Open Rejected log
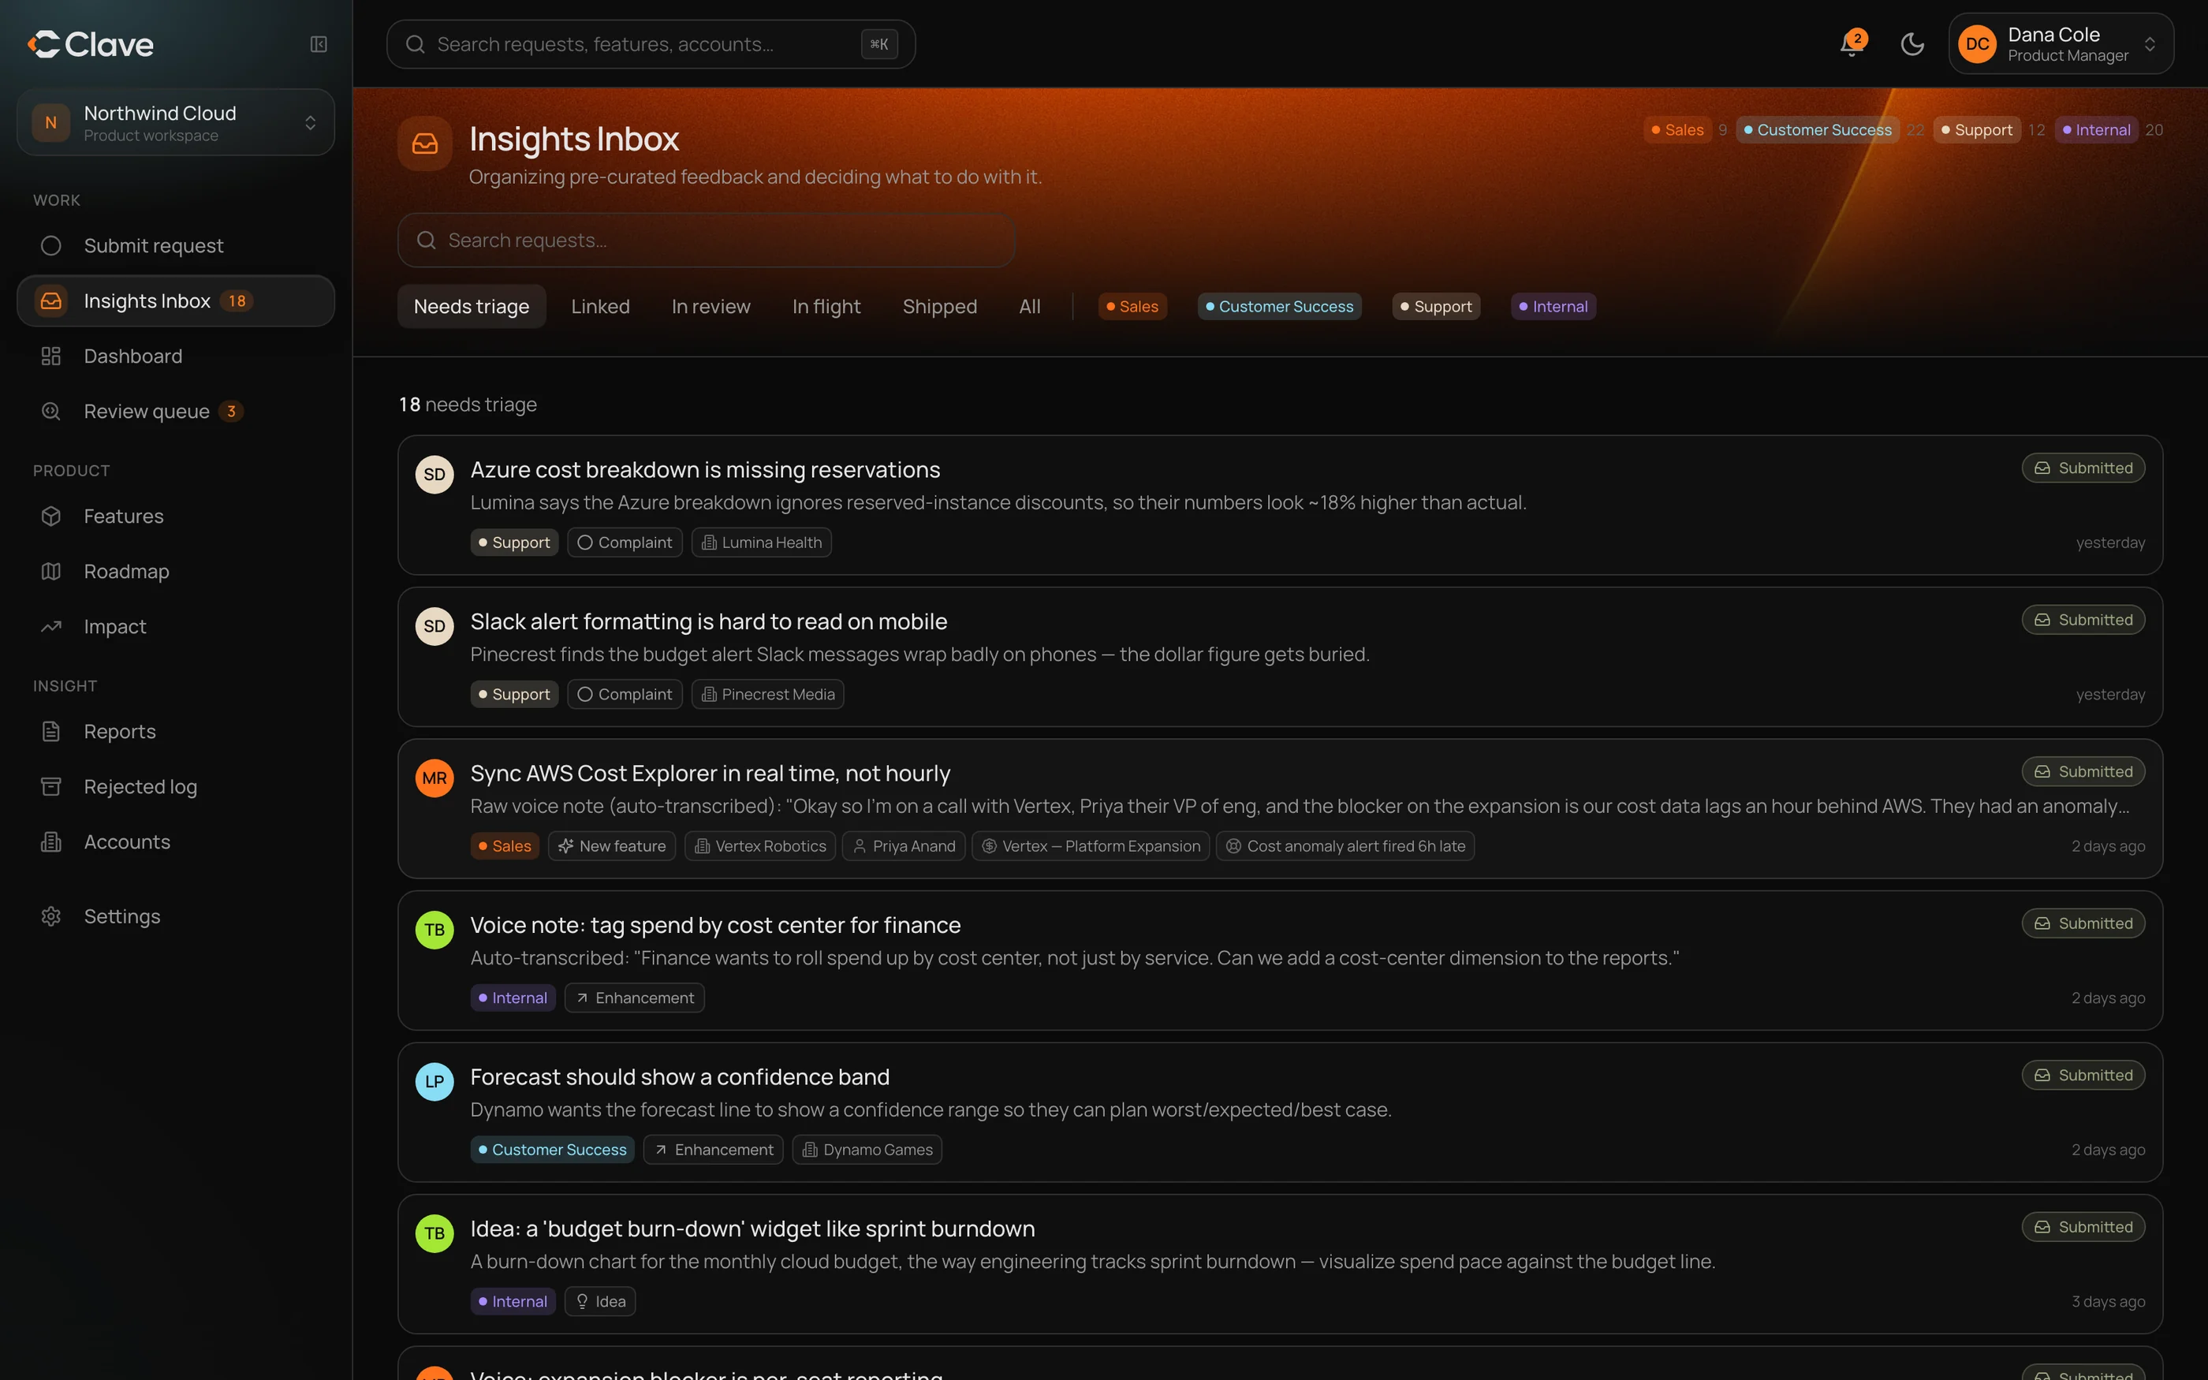This screenshot has width=2208, height=1380. [x=176, y=787]
